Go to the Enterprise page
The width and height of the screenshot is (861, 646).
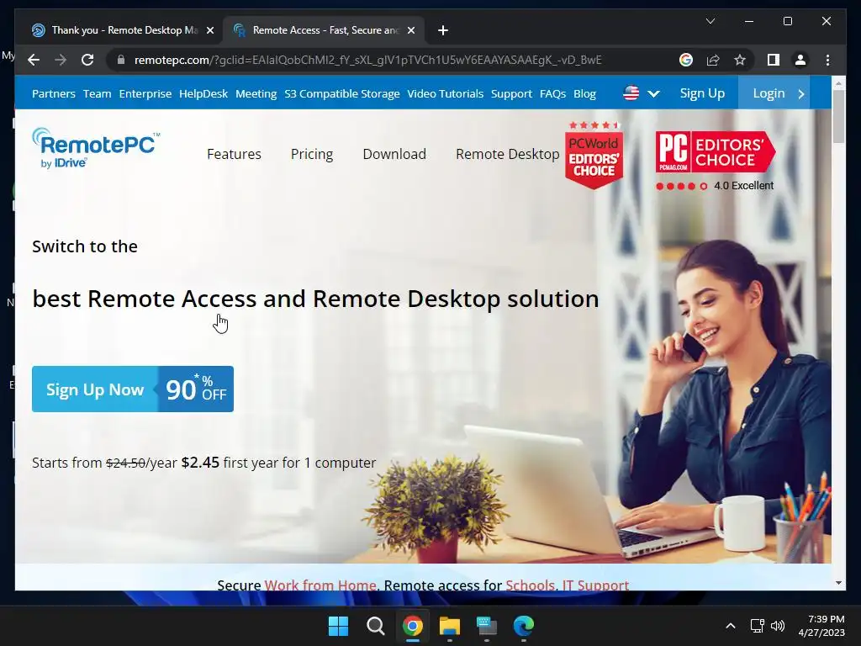click(x=145, y=94)
